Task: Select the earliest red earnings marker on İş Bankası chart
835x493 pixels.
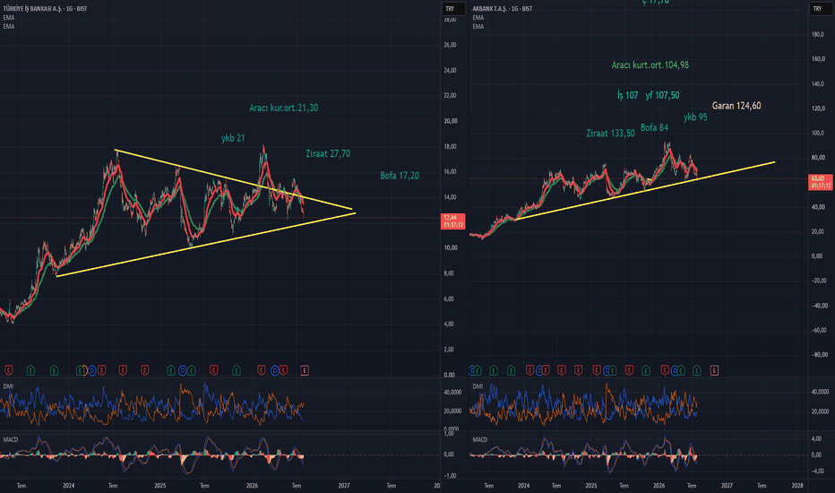Action: pyautogui.click(x=9, y=370)
